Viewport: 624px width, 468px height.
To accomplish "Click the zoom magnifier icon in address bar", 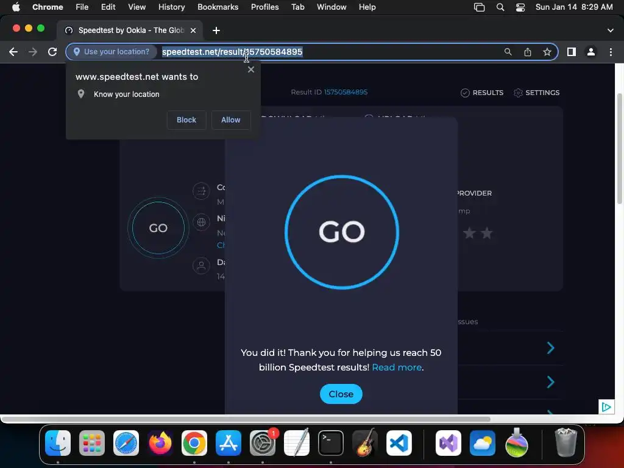I will (x=508, y=52).
